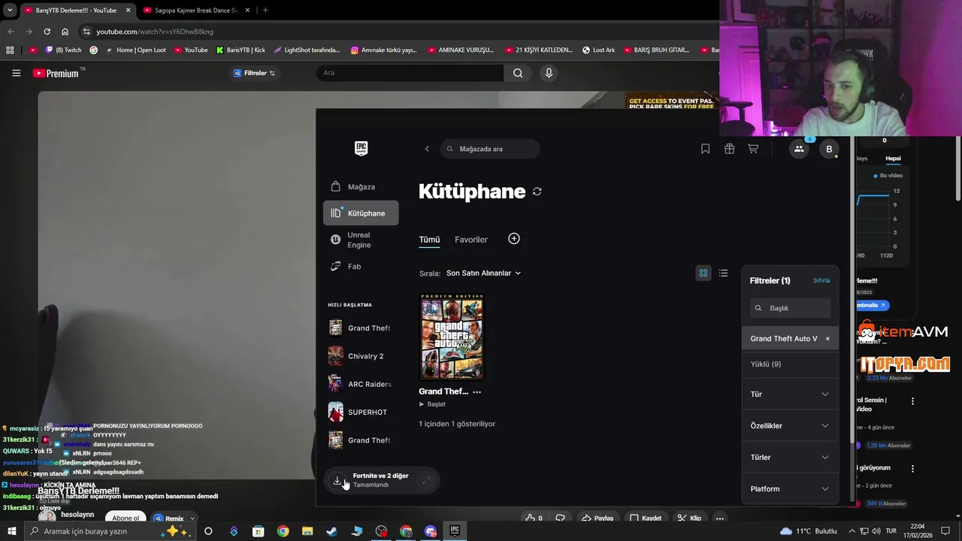This screenshot has width=962, height=541.
Task: Expand the downloads panel arrows icon
Action: [426, 480]
